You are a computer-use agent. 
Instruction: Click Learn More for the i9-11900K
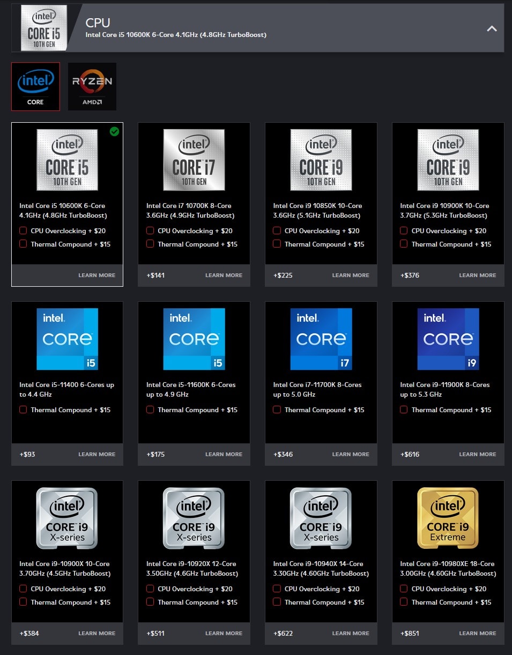pyautogui.click(x=477, y=454)
